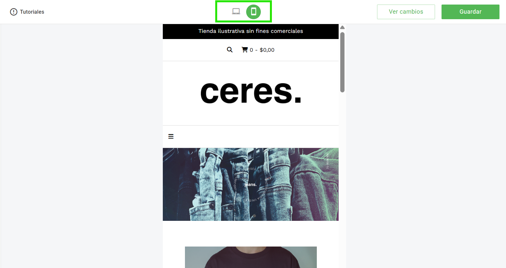This screenshot has width=506, height=268.
Task: Click the preview vertical scrollbar thumb
Action: (342, 62)
